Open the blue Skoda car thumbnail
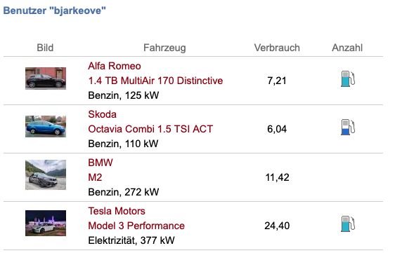395x260 pixels. click(46, 126)
